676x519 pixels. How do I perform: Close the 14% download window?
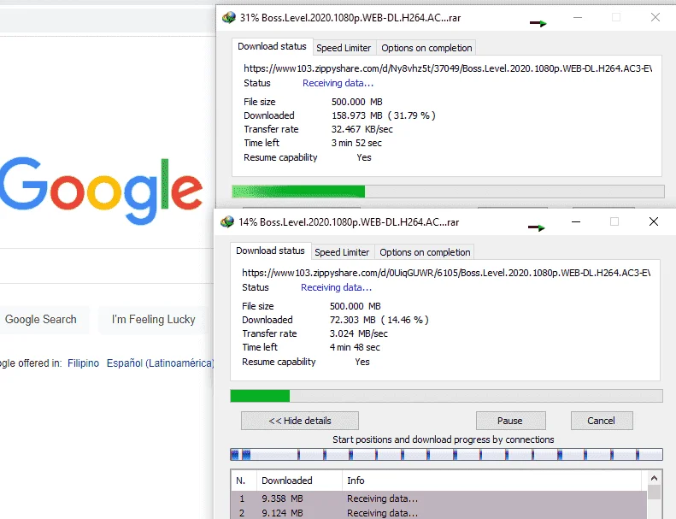click(x=654, y=221)
